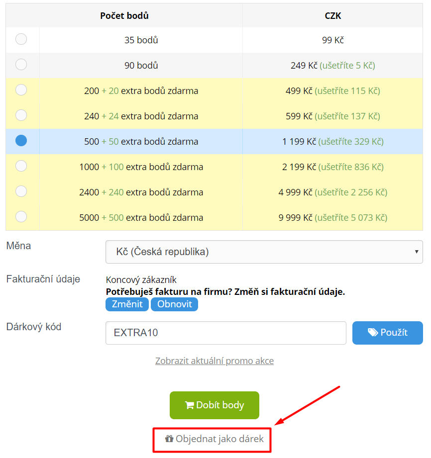The width and height of the screenshot is (431, 458).
Task: Pick the 1000 + 100 extra bodů option
Action: pyautogui.click(x=21, y=166)
